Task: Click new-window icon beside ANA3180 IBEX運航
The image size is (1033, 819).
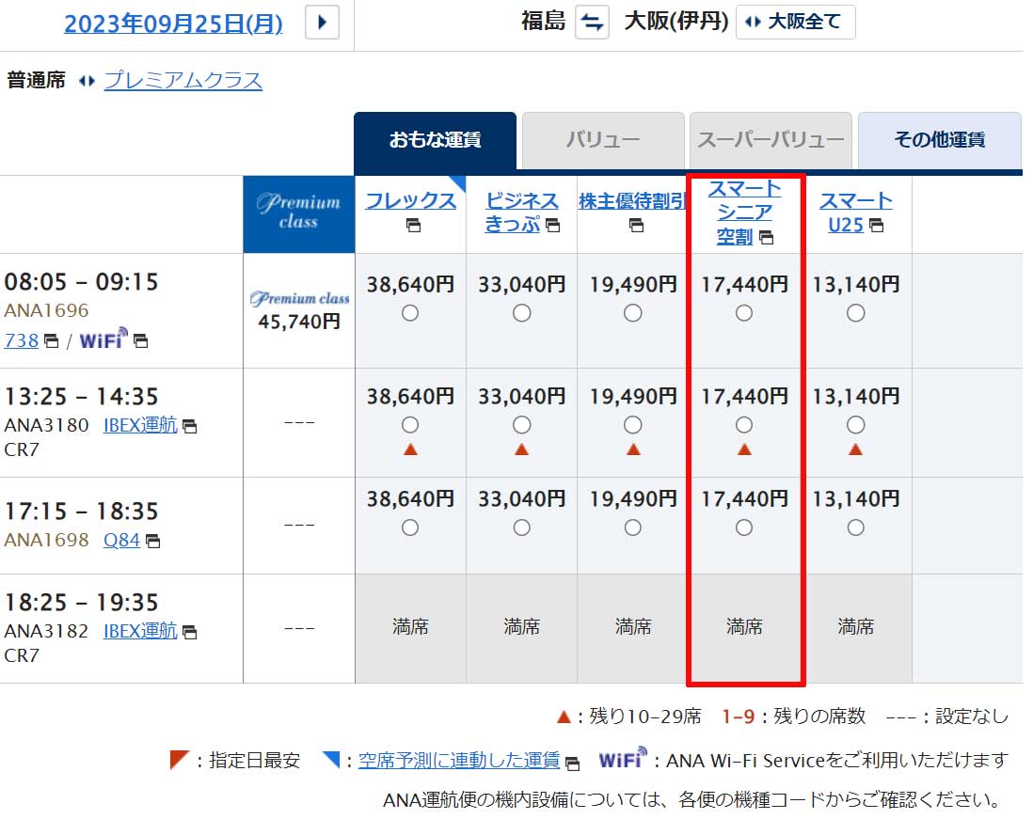Action: (189, 426)
